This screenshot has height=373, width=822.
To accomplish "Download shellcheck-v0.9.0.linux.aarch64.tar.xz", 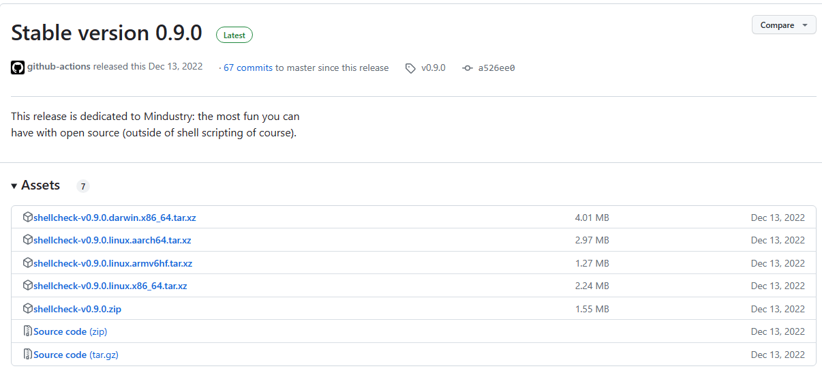I will coord(112,241).
